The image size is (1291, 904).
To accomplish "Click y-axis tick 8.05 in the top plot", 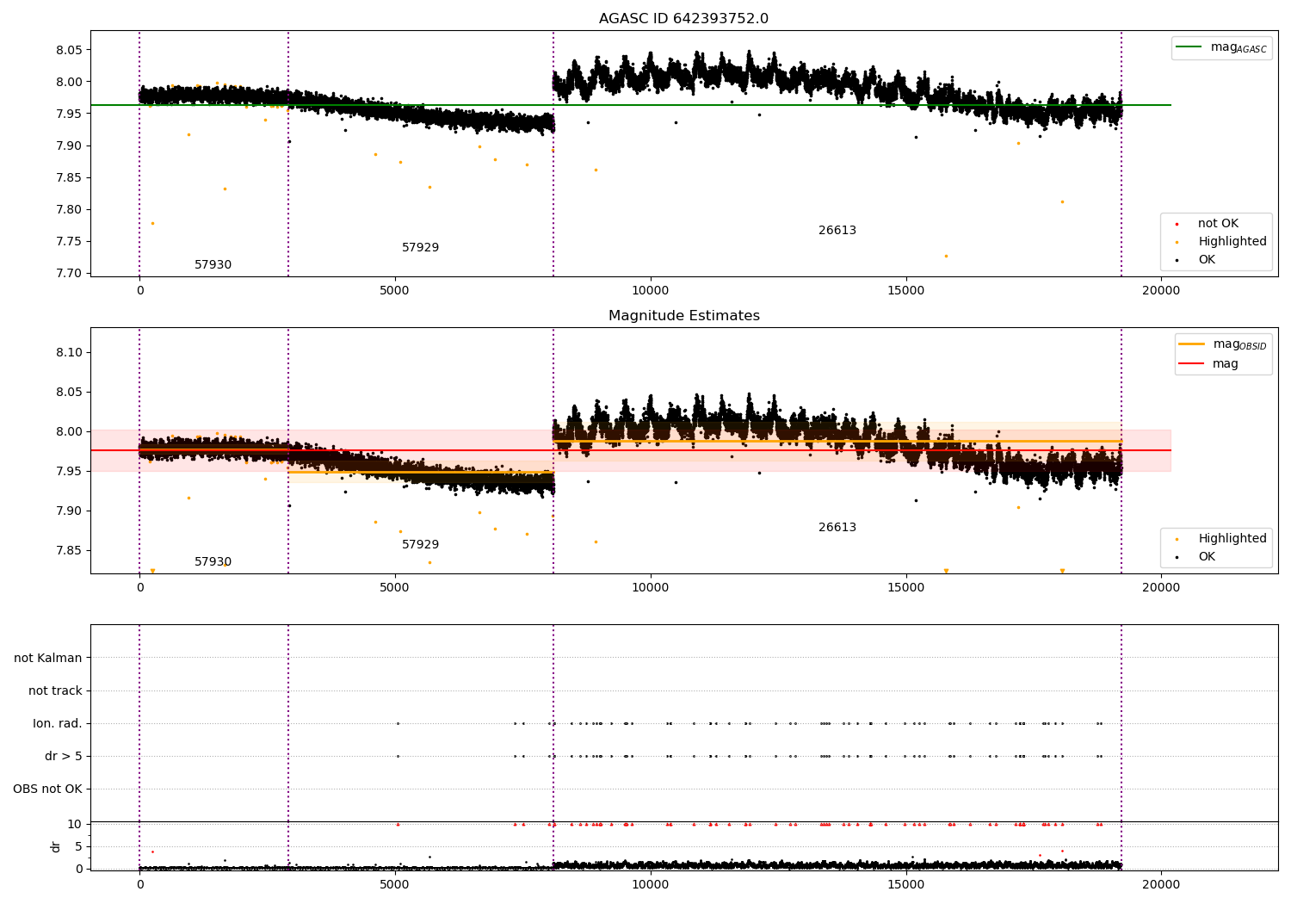I will click(x=68, y=51).
